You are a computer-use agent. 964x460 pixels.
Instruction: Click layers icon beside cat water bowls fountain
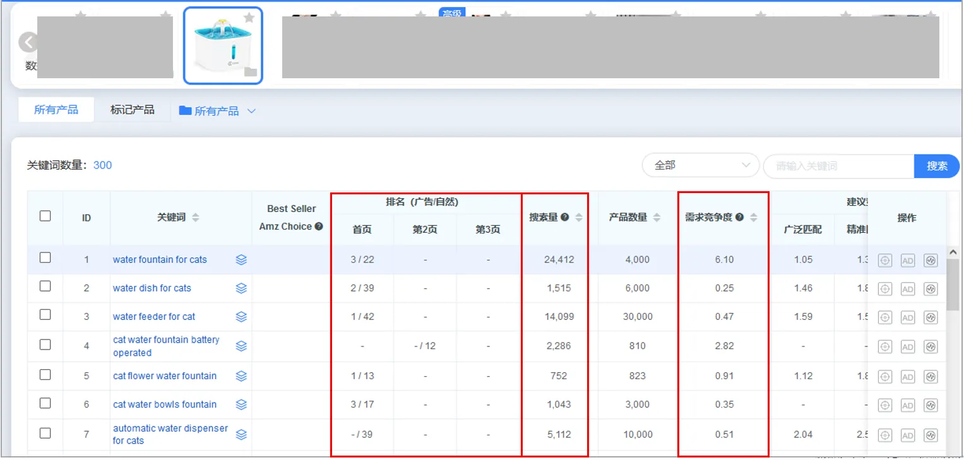tap(241, 404)
